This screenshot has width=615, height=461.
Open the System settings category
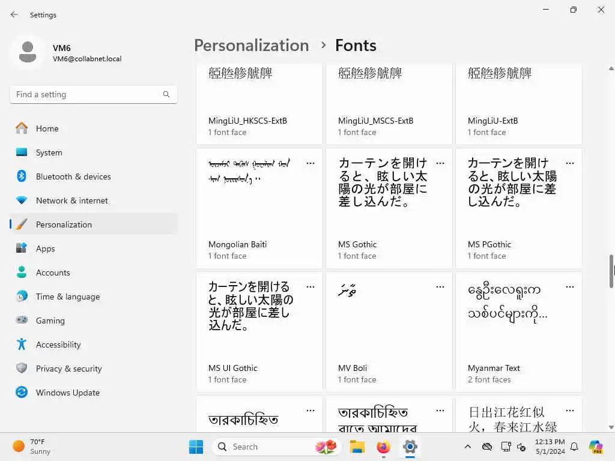(x=93, y=152)
